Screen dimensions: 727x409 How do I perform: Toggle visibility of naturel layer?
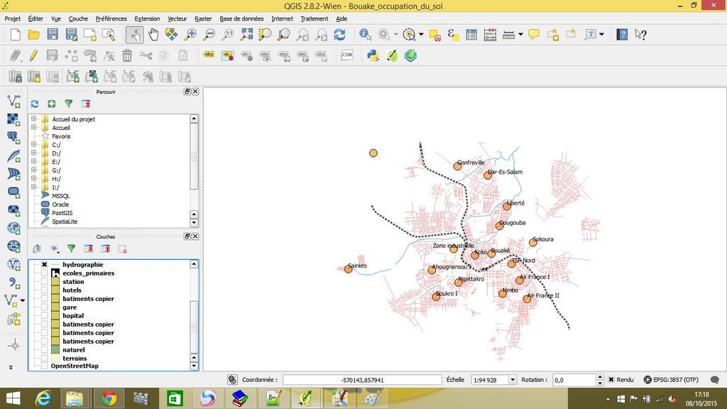44,349
